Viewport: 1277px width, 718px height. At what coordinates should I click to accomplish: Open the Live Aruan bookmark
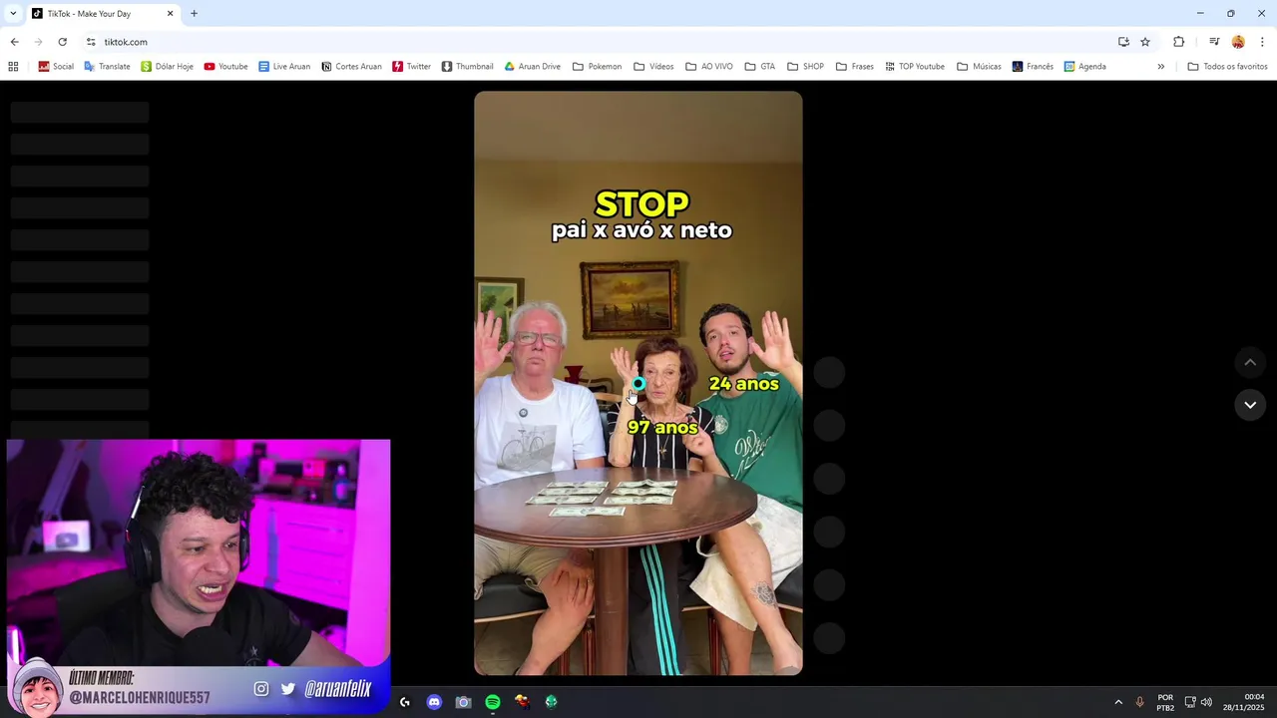[x=284, y=67]
